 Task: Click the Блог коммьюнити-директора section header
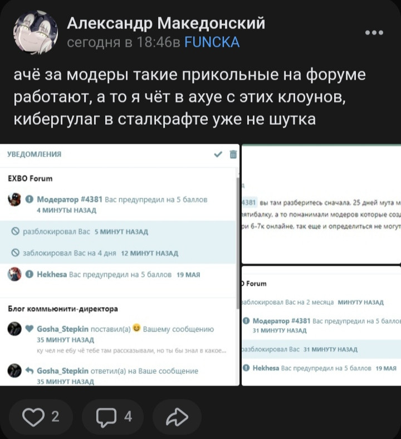(x=63, y=309)
